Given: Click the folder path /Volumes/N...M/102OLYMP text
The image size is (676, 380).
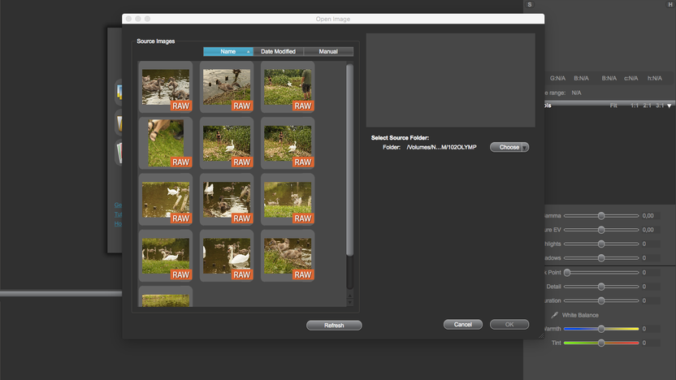Looking at the screenshot, I should pos(441,147).
